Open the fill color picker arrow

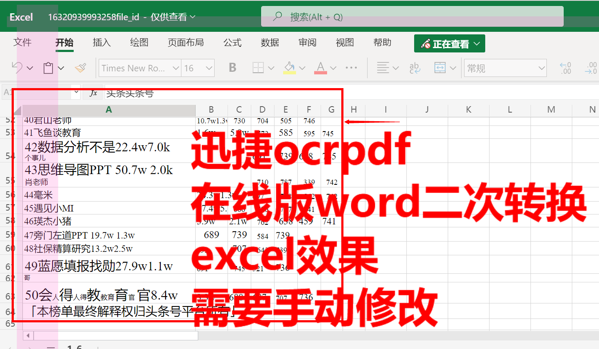(x=302, y=68)
